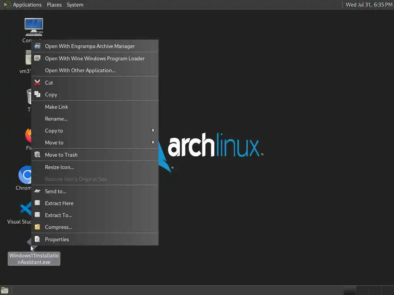This screenshot has width=394, height=295.
Task: Open With Engrampa Archive Manager
Action: (95, 46)
